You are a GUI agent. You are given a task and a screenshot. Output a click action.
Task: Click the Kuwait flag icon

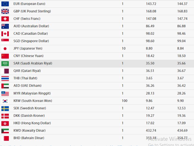(5, 131)
